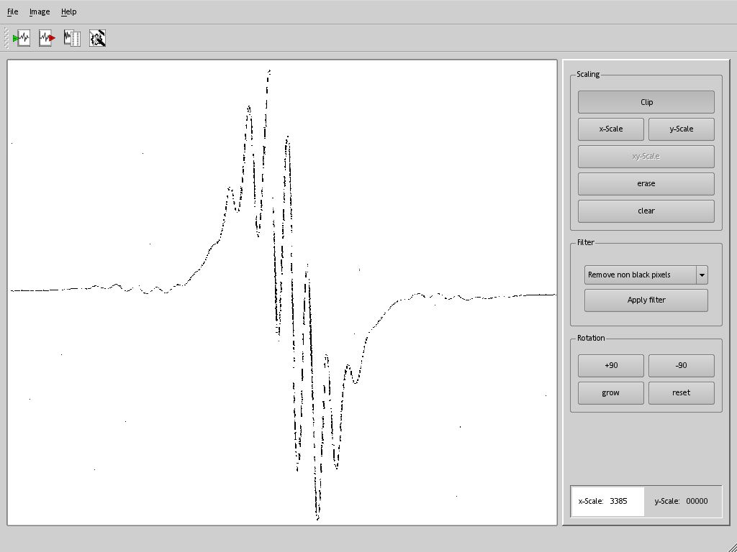Click the greyed-out xy-Scale button
Viewport: 737px width, 552px height.
[x=646, y=156]
